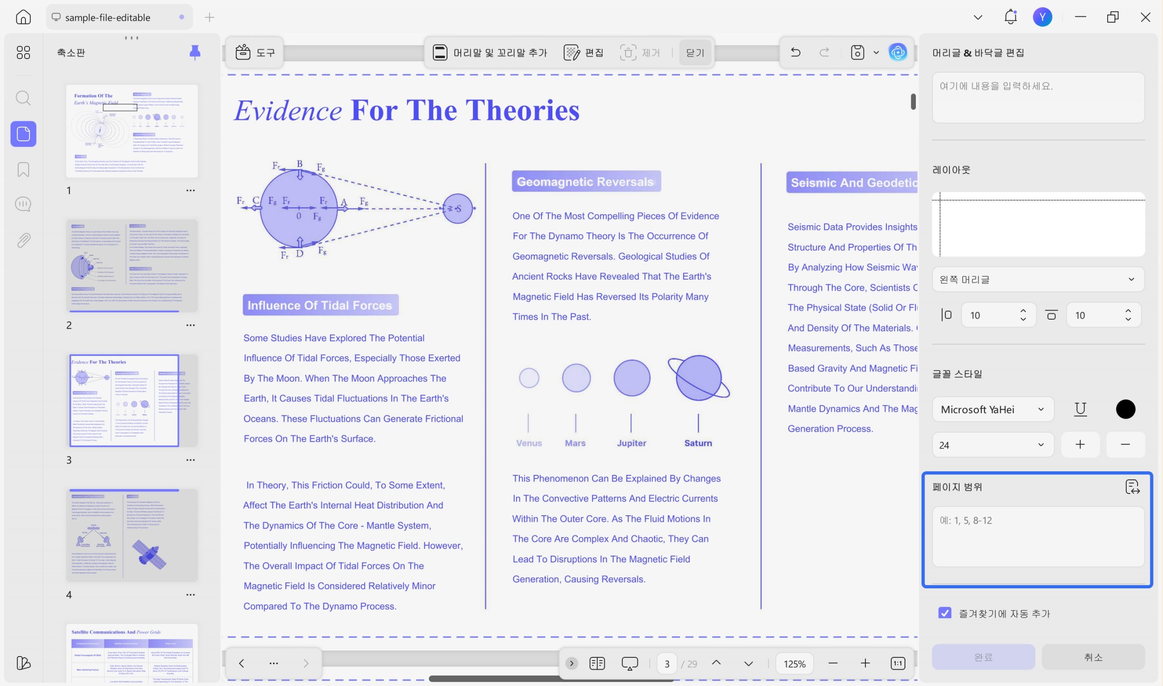The height and width of the screenshot is (686, 1163).
Task: Toggle underline text style
Action: coord(1080,409)
